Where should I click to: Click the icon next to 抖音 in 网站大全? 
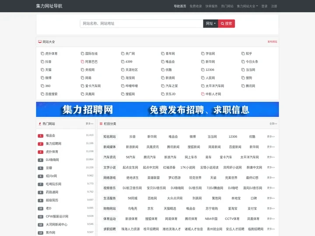tap(42, 62)
